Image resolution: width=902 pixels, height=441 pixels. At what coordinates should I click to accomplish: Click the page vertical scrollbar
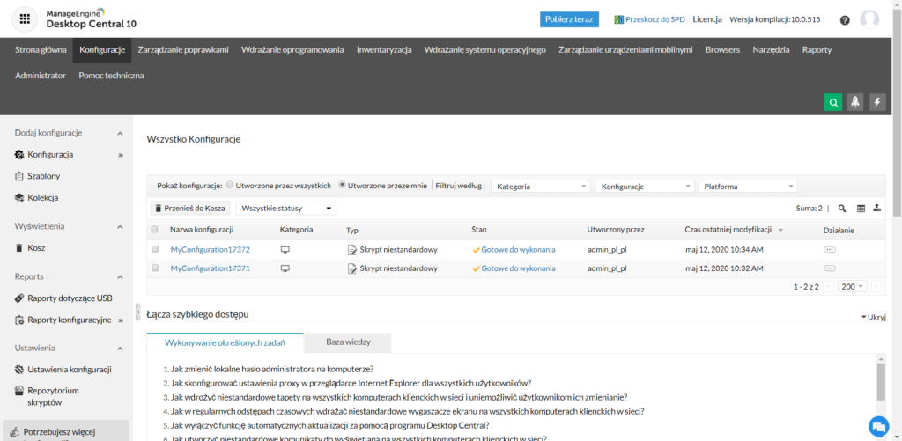[896, 220]
